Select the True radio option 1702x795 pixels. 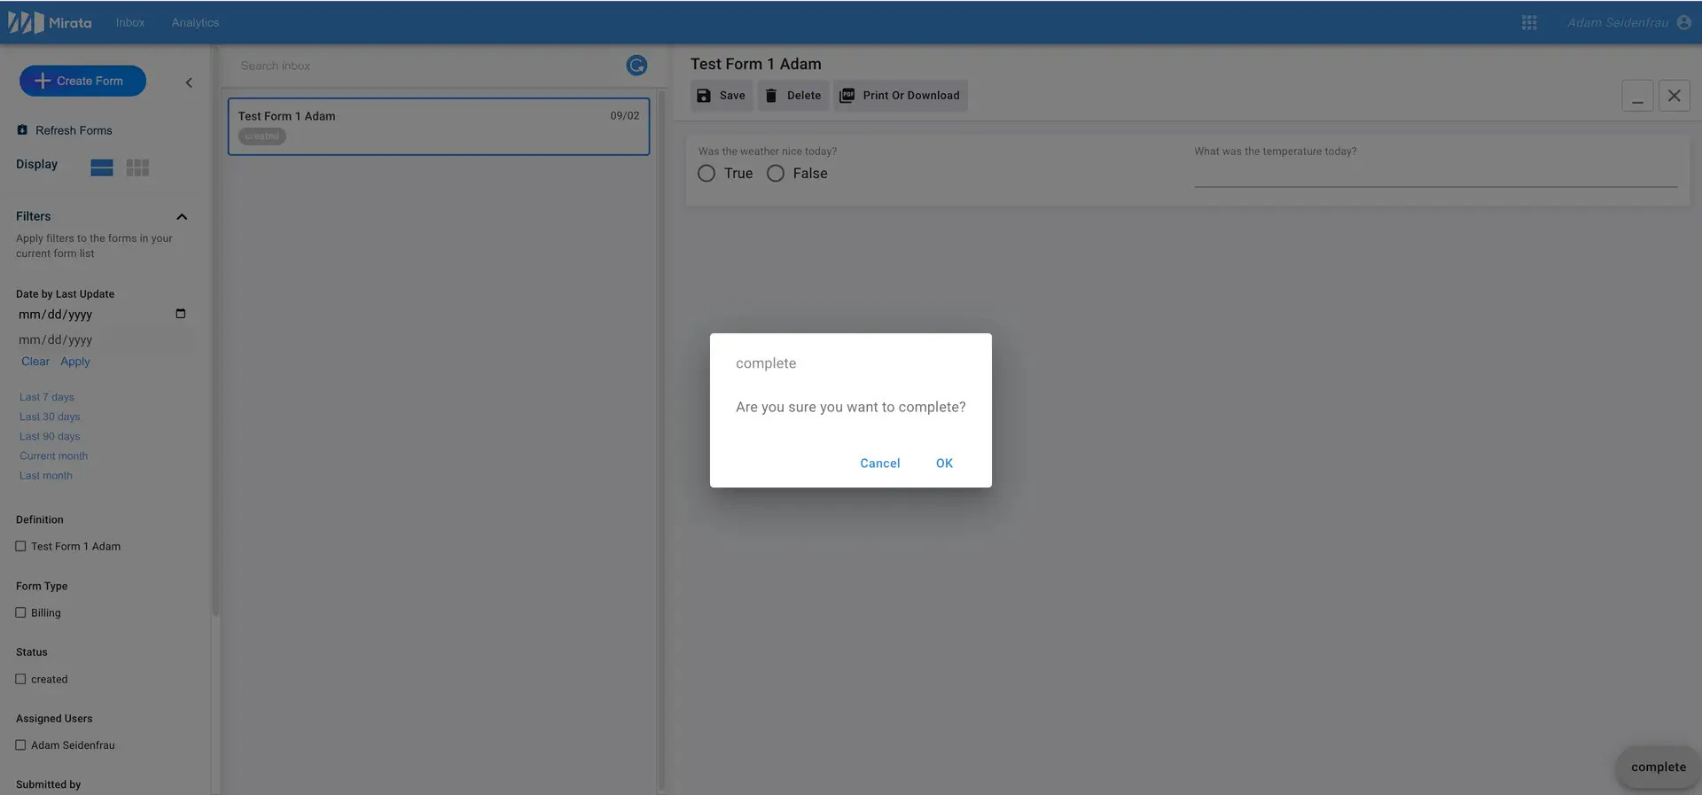coord(707,174)
